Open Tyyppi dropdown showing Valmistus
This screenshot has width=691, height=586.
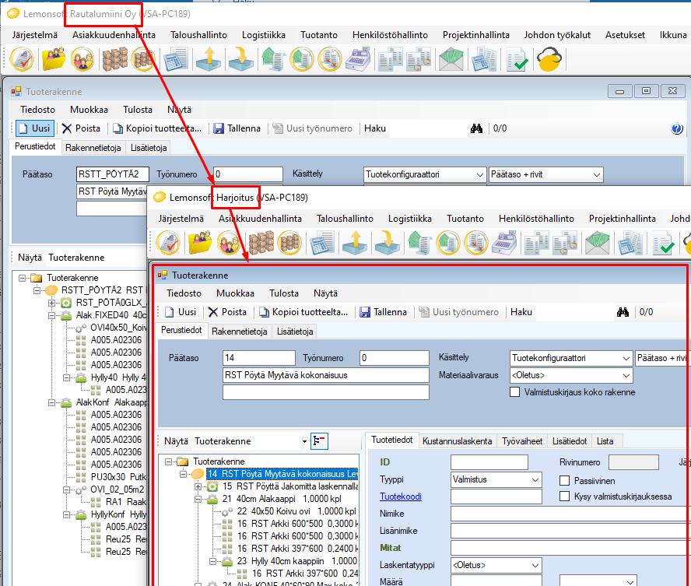pos(496,479)
